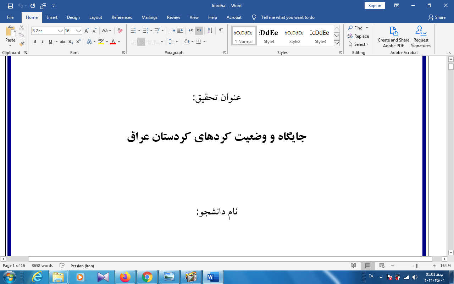Click Replace in the Editing group
Viewport: 454px width, 284px height.
[358, 36]
